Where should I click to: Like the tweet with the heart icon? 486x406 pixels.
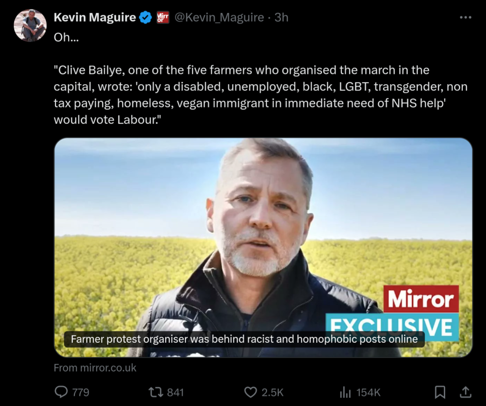click(x=250, y=392)
